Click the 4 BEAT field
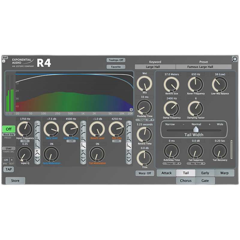This screenshot has width=240, height=240. [x=12, y=160]
